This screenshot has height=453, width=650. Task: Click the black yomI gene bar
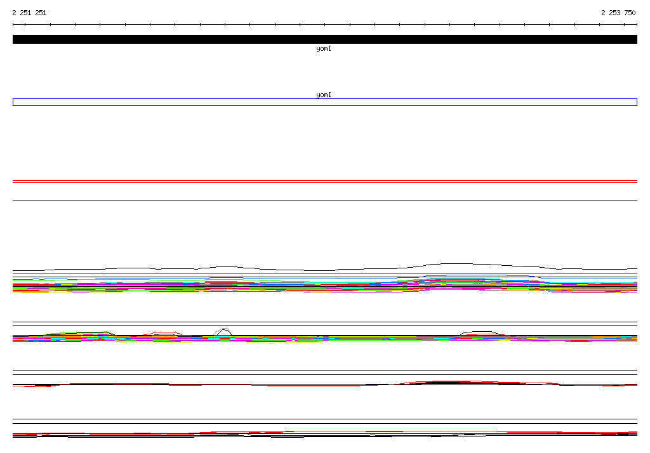324,39
